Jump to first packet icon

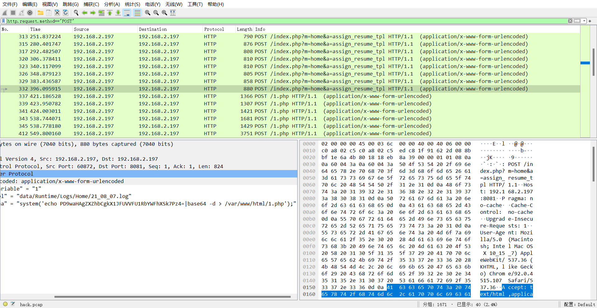point(110,13)
